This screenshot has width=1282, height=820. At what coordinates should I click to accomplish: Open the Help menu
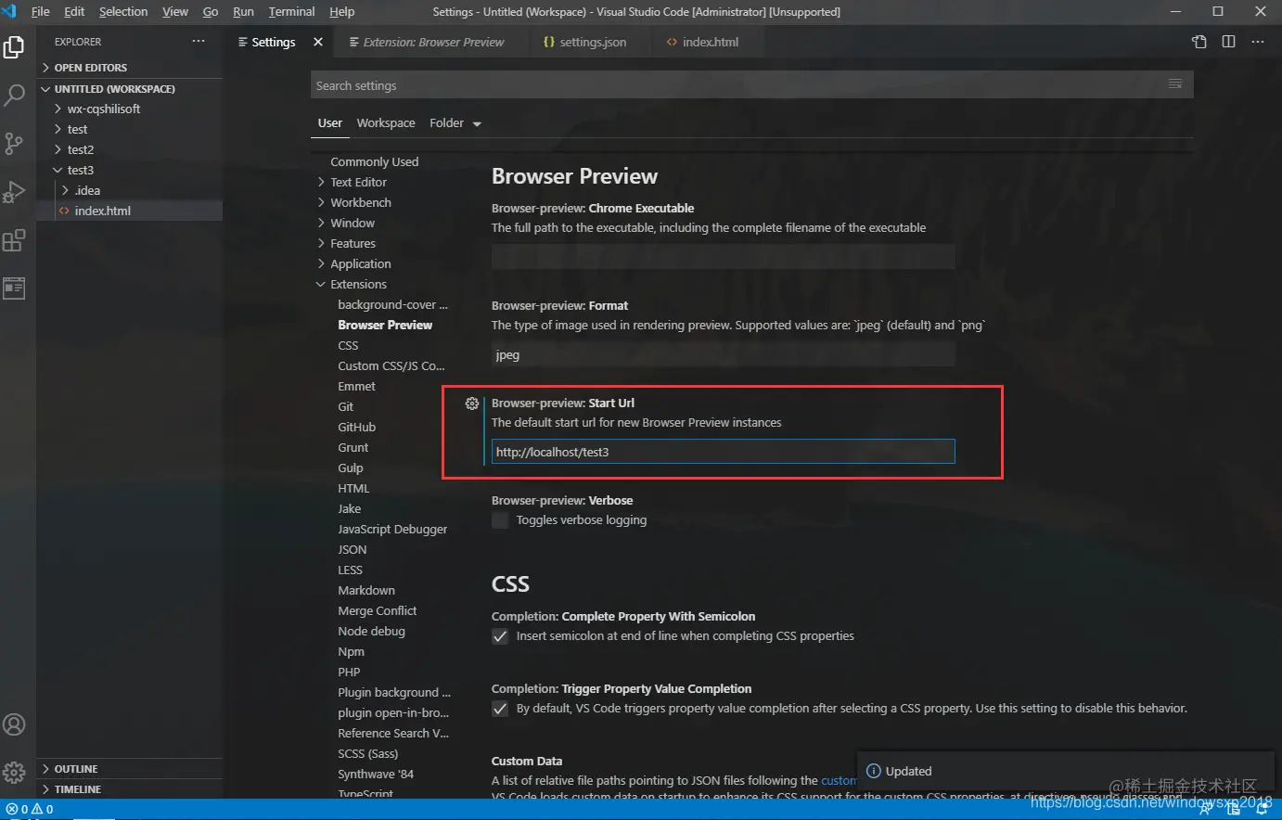click(341, 11)
